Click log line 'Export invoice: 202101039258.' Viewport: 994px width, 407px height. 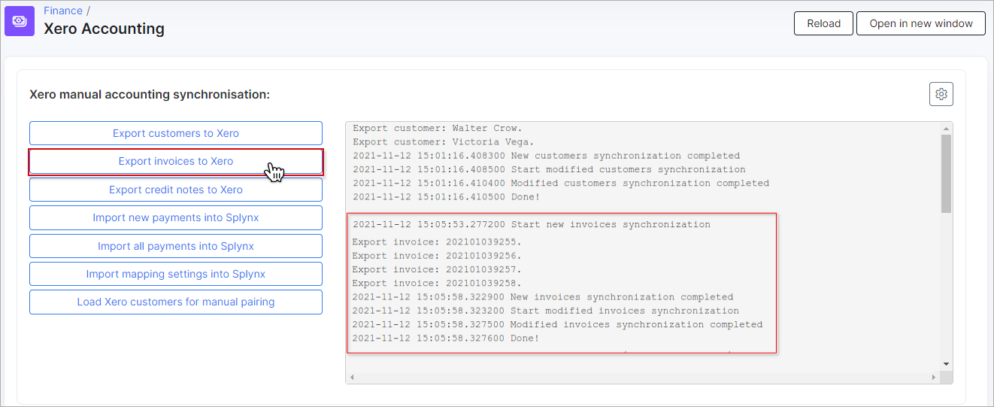click(437, 283)
